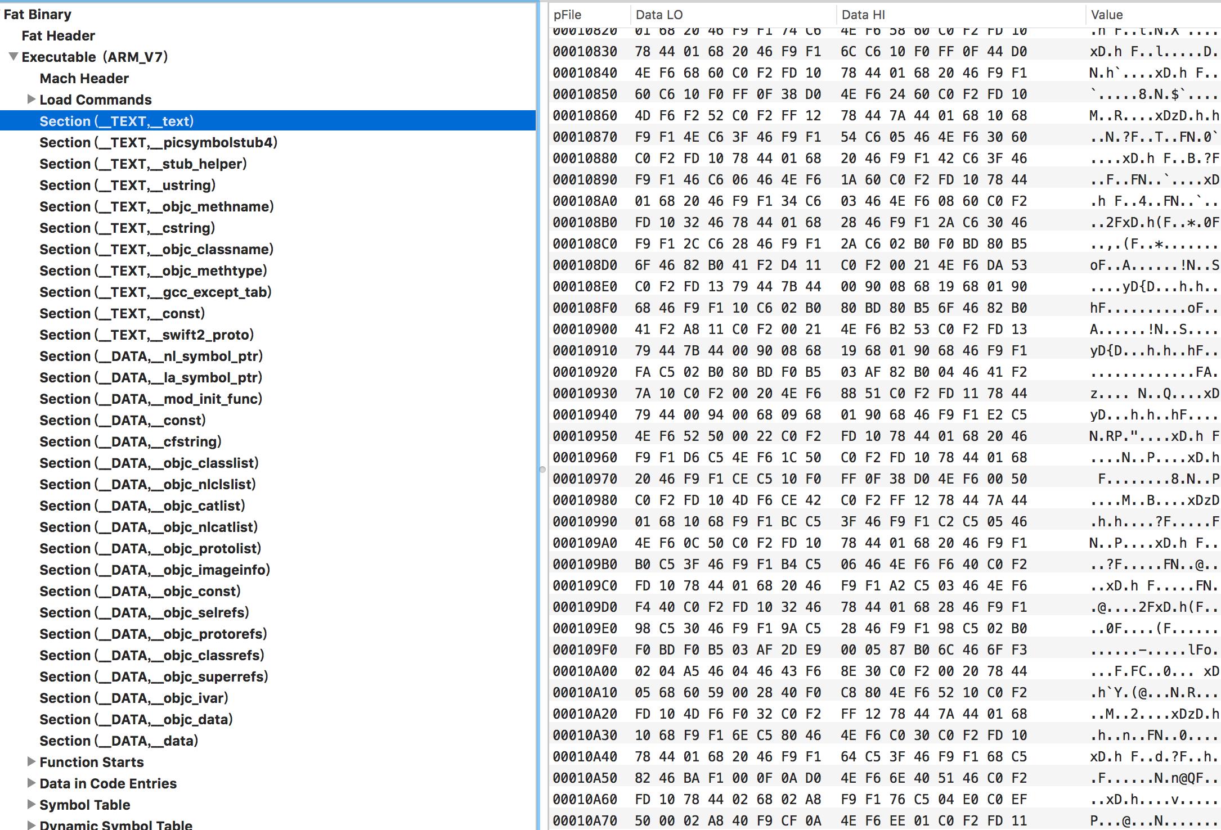Select Section __TEXT __objc_methname
The height and width of the screenshot is (830, 1221).
tap(159, 206)
